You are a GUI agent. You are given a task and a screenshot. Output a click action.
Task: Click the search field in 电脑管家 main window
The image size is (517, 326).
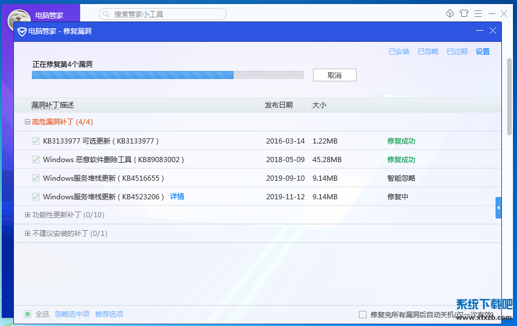(163, 14)
